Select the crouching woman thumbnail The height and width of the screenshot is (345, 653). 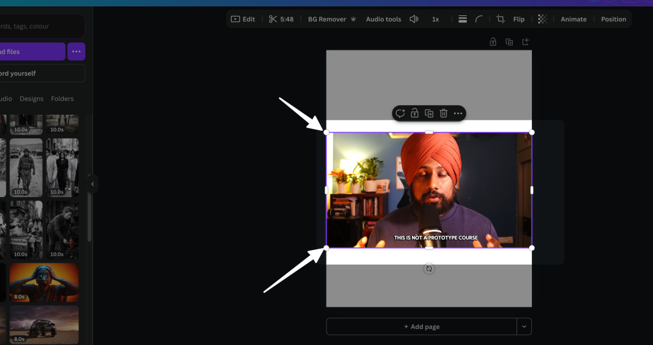[62, 230]
